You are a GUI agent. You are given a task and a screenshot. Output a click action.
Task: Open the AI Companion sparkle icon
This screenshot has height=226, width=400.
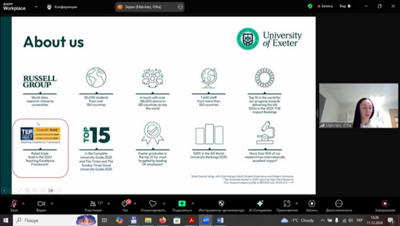[x=260, y=203]
